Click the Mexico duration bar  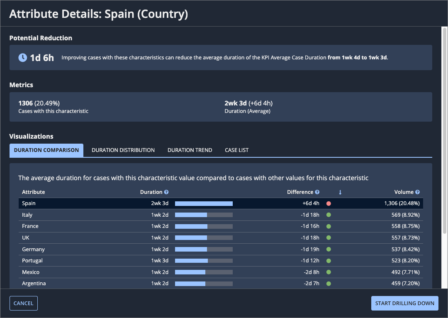pos(204,272)
